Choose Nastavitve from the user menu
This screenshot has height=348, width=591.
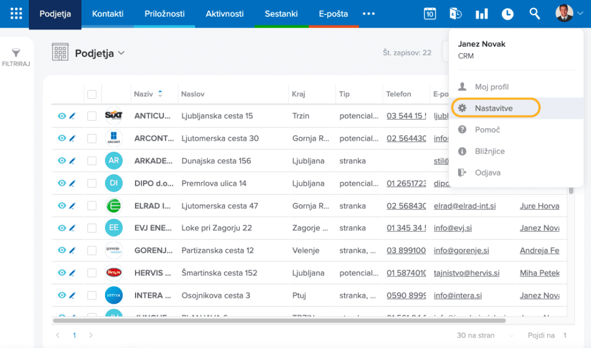click(493, 108)
